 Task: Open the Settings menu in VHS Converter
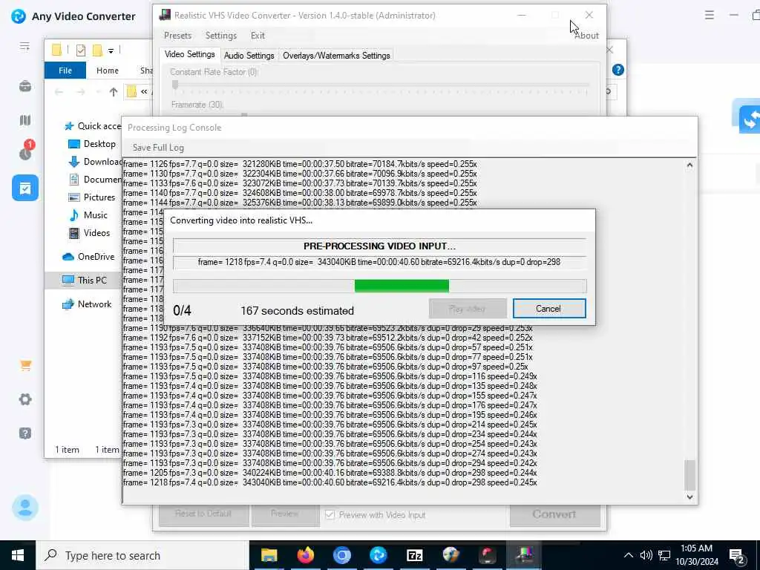(221, 36)
